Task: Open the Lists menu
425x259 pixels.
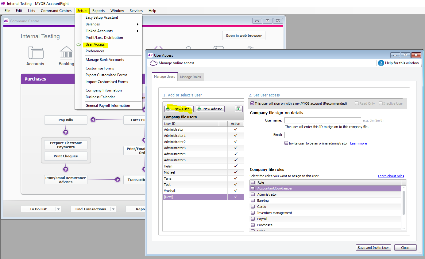Action: (31, 11)
